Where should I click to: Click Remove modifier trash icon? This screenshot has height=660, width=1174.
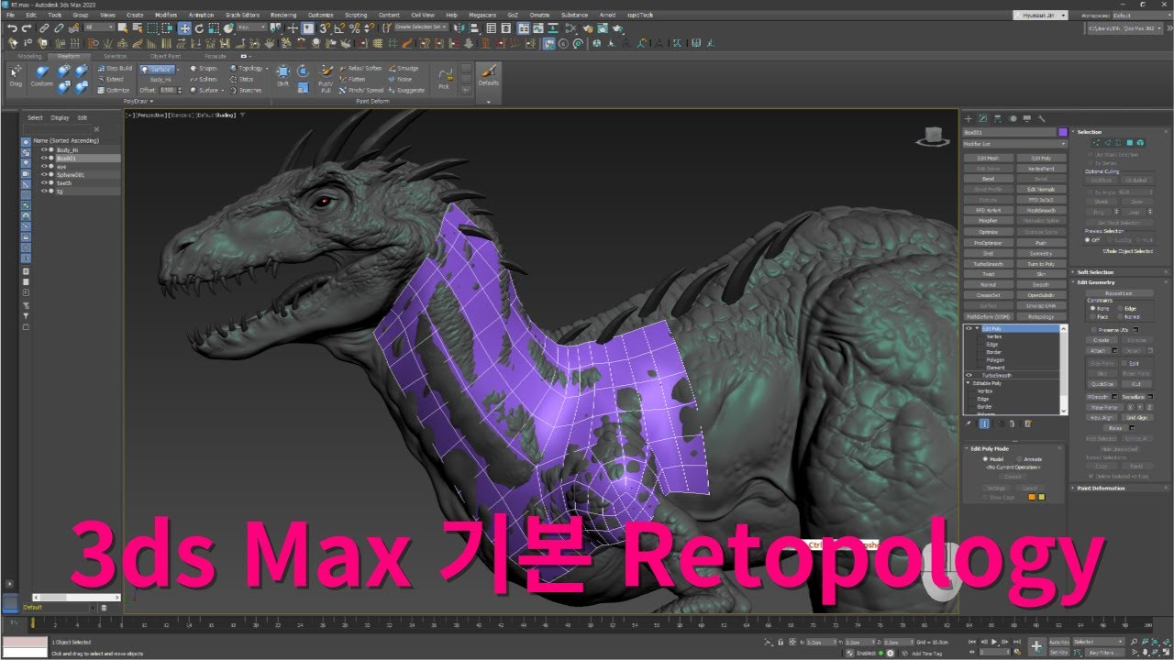click(1013, 423)
